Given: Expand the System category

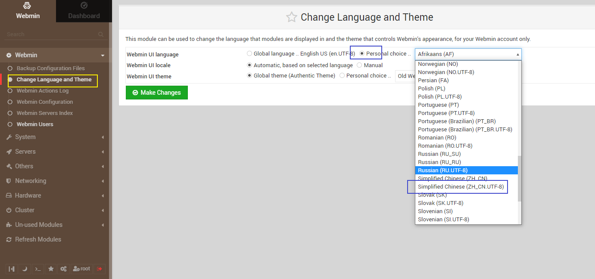Looking at the screenshot, I should (103, 137).
